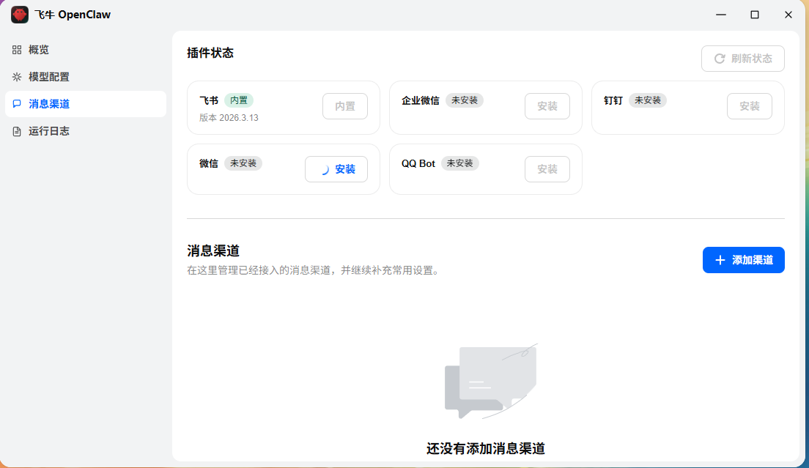Screen dimensions: 809x468
Task: Click the 未安装 badge next to 企业微信
Action: (465, 100)
